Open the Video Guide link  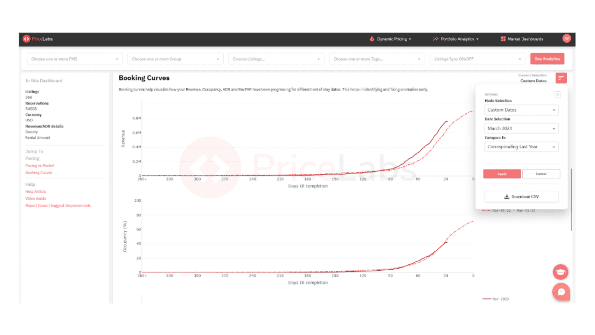(x=36, y=198)
